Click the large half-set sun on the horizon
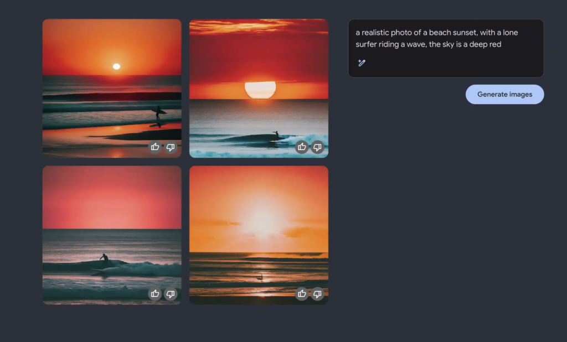567x342 pixels. click(260, 90)
